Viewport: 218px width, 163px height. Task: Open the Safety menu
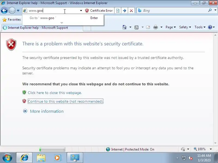click(x=185, y=27)
